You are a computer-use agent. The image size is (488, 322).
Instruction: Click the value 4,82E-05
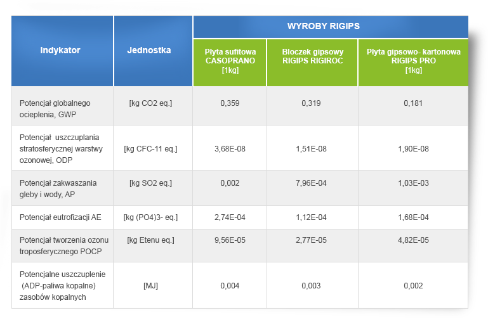(413, 240)
